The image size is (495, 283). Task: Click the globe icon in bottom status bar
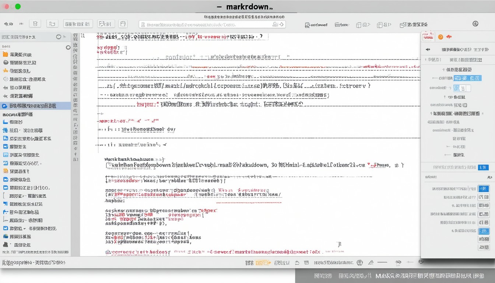click(x=360, y=263)
